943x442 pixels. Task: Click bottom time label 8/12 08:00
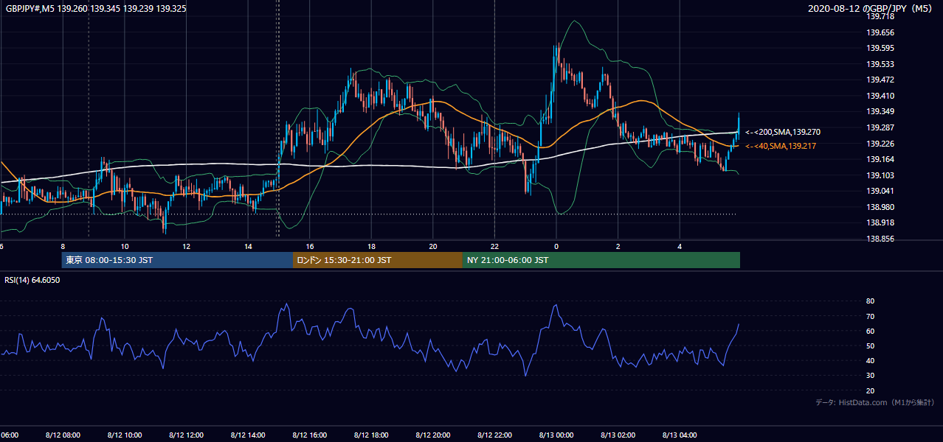click(63, 435)
